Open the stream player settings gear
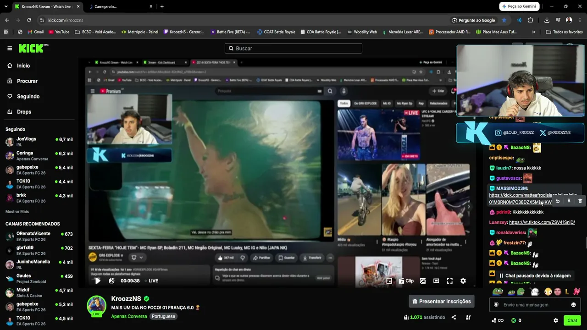The width and height of the screenshot is (587, 330). [463, 281]
